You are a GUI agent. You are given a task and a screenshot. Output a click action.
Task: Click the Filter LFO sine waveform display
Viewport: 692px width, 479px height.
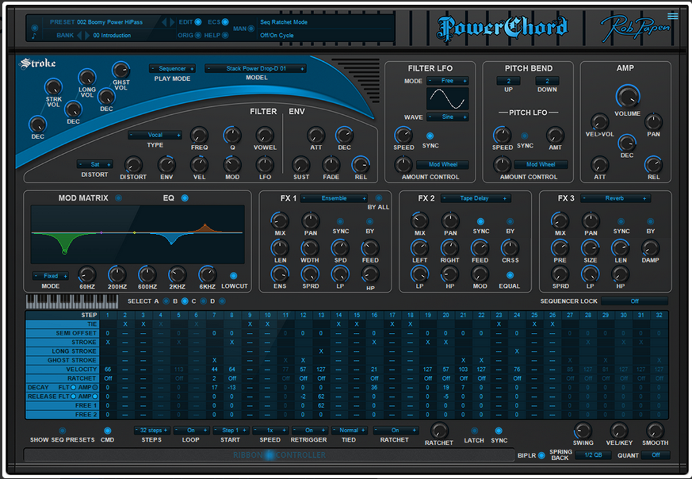pos(447,99)
